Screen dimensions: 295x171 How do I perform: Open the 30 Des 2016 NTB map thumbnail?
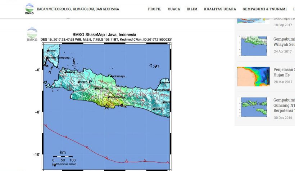(x=253, y=107)
